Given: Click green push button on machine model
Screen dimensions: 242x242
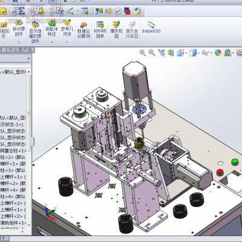Looking at the screenshot, I should [x=235, y=162].
